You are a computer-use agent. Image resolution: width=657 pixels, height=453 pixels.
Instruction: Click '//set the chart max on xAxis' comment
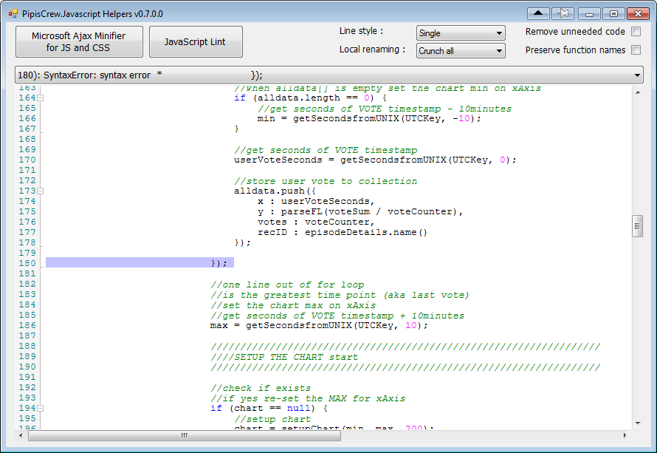[x=293, y=305]
